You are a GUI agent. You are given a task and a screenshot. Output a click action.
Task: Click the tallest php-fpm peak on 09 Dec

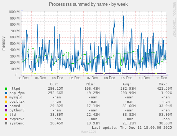point(123,16)
